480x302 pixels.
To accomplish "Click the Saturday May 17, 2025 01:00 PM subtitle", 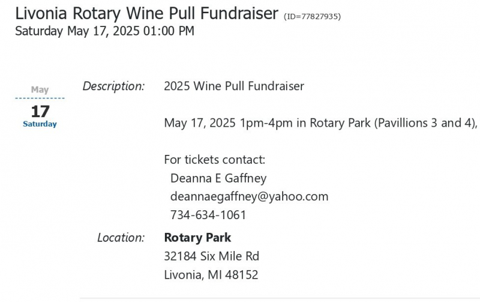I will click(104, 31).
